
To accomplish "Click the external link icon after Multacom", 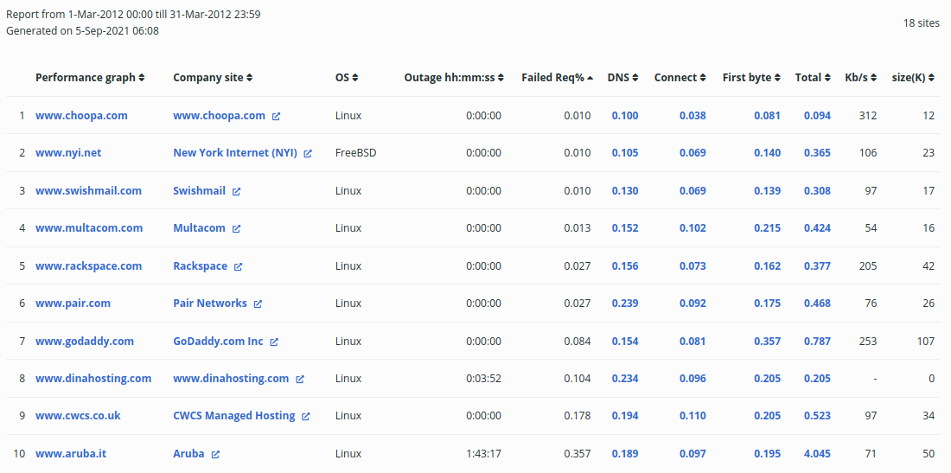I will pos(236,228).
